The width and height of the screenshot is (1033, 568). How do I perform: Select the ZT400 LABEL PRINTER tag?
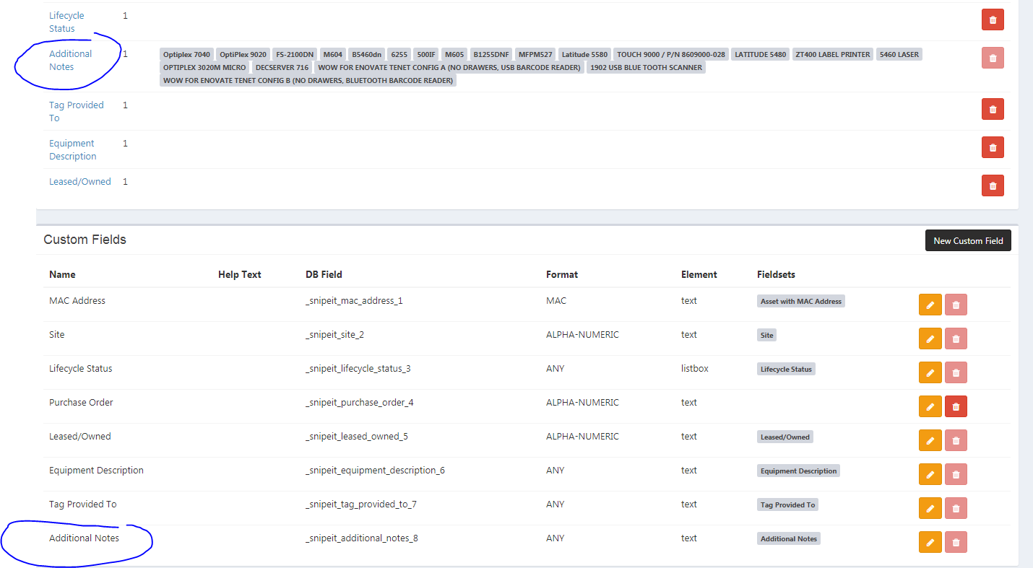[x=832, y=54]
